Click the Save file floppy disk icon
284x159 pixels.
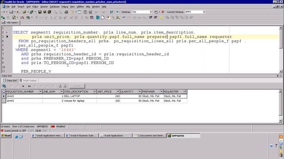point(39,12)
